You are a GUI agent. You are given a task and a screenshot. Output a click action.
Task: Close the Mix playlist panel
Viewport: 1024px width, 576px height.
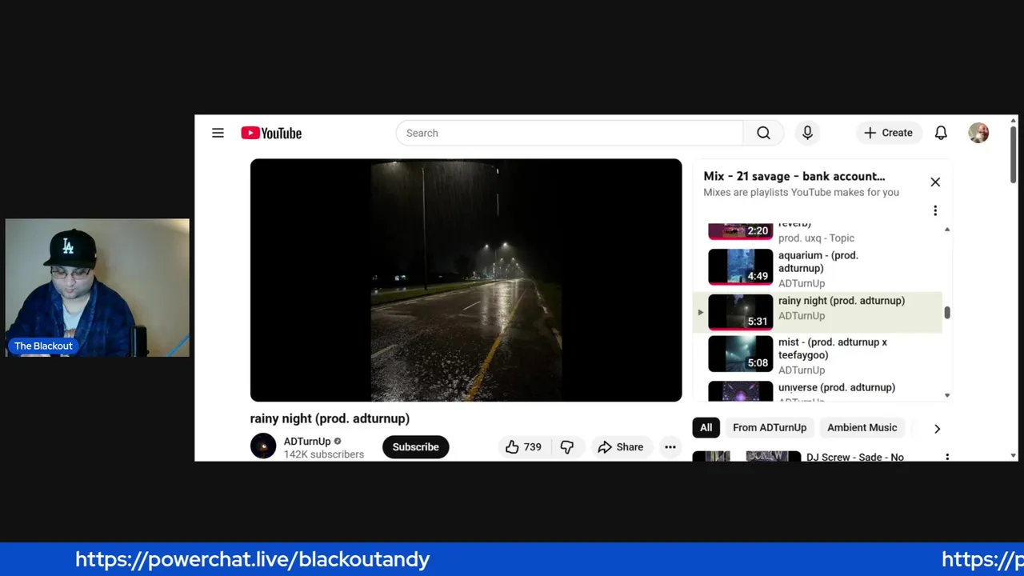935,182
